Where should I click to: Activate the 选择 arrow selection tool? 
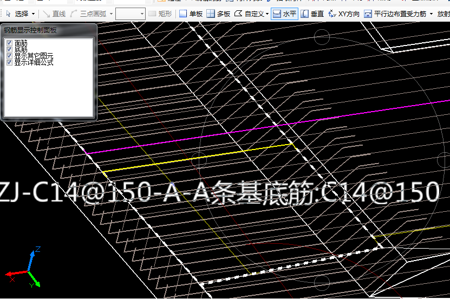pos(17,14)
